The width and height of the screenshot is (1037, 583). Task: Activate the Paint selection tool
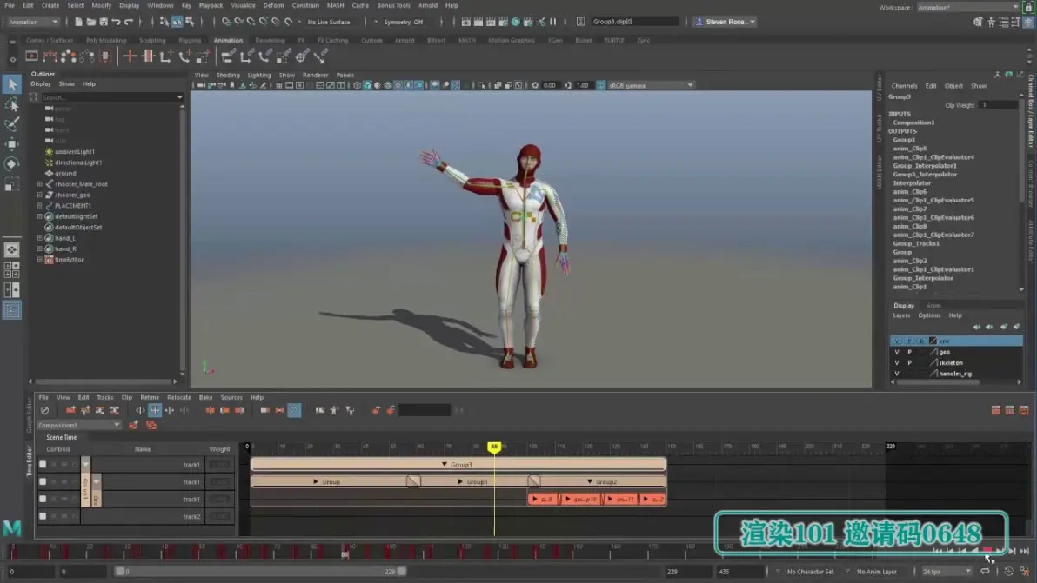click(12, 123)
